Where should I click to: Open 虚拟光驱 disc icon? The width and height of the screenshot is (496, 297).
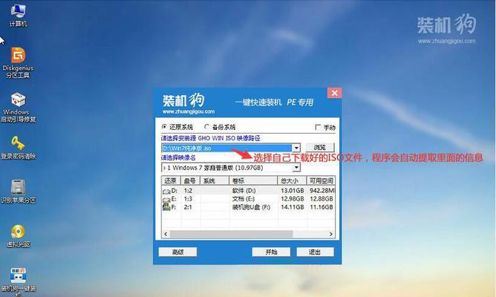[18, 236]
